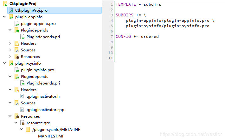Click line number 9 in gutter
This screenshot has width=225, height=140.
[x=112, y=47]
